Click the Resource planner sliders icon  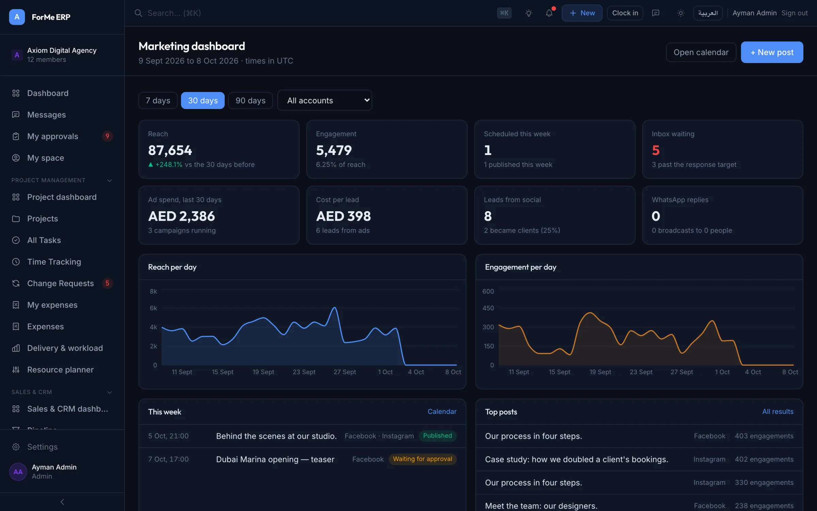pyautogui.click(x=16, y=370)
